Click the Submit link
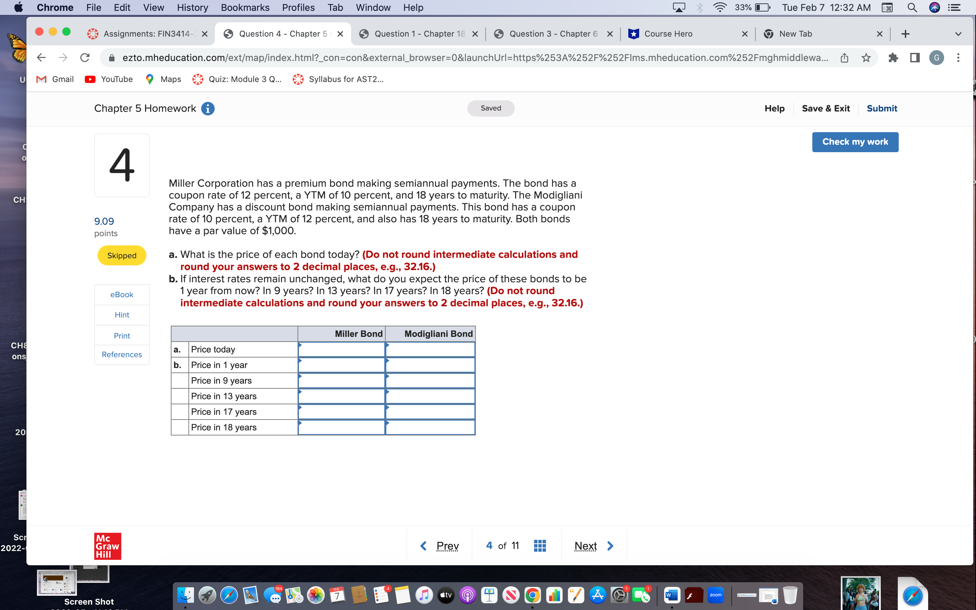976x610 pixels. pos(882,108)
